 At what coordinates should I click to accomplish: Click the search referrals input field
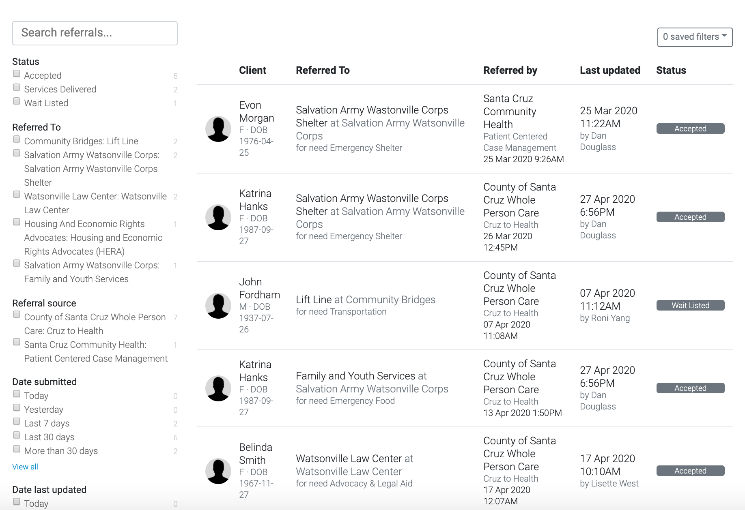tap(95, 33)
